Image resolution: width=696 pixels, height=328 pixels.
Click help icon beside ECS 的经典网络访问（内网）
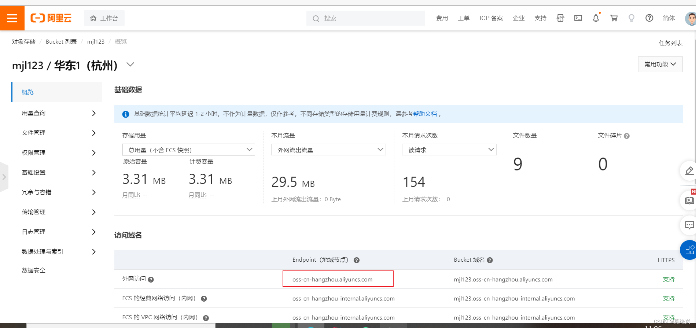tap(204, 299)
